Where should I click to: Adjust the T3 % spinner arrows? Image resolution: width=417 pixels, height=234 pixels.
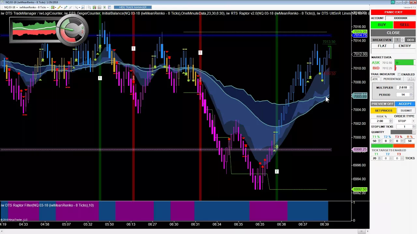tap(402, 141)
